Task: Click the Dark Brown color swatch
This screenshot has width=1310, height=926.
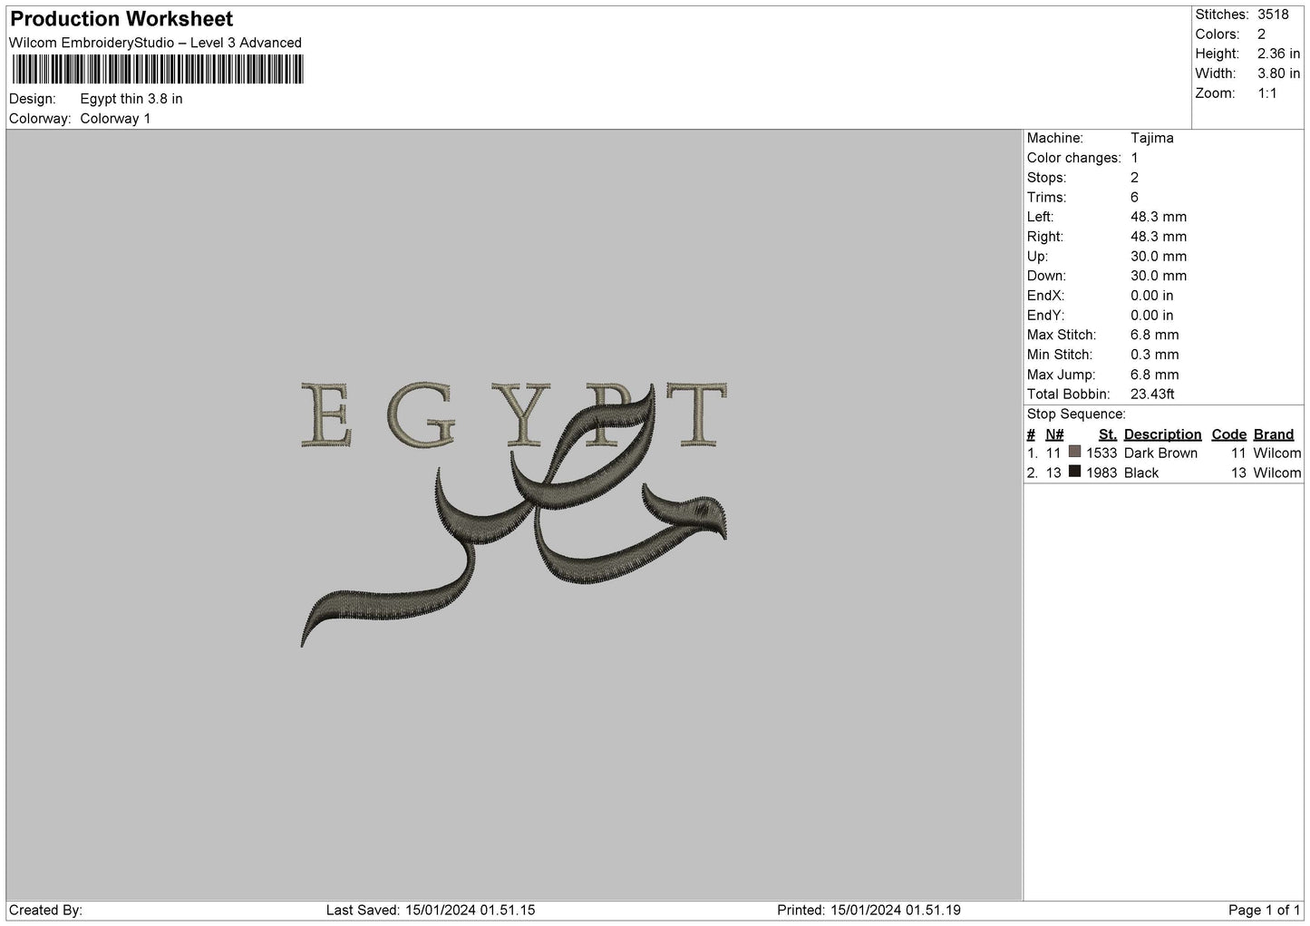Action: [x=1074, y=452]
